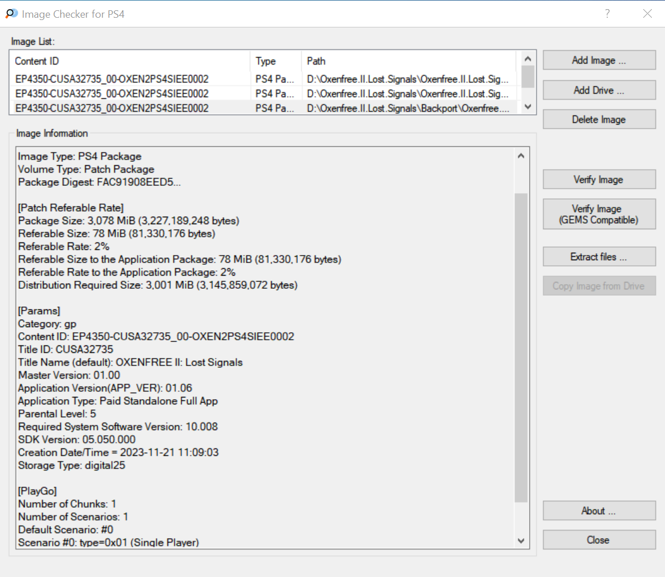Run Verify Image
This screenshot has height=577, width=665.
click(599, 180)
